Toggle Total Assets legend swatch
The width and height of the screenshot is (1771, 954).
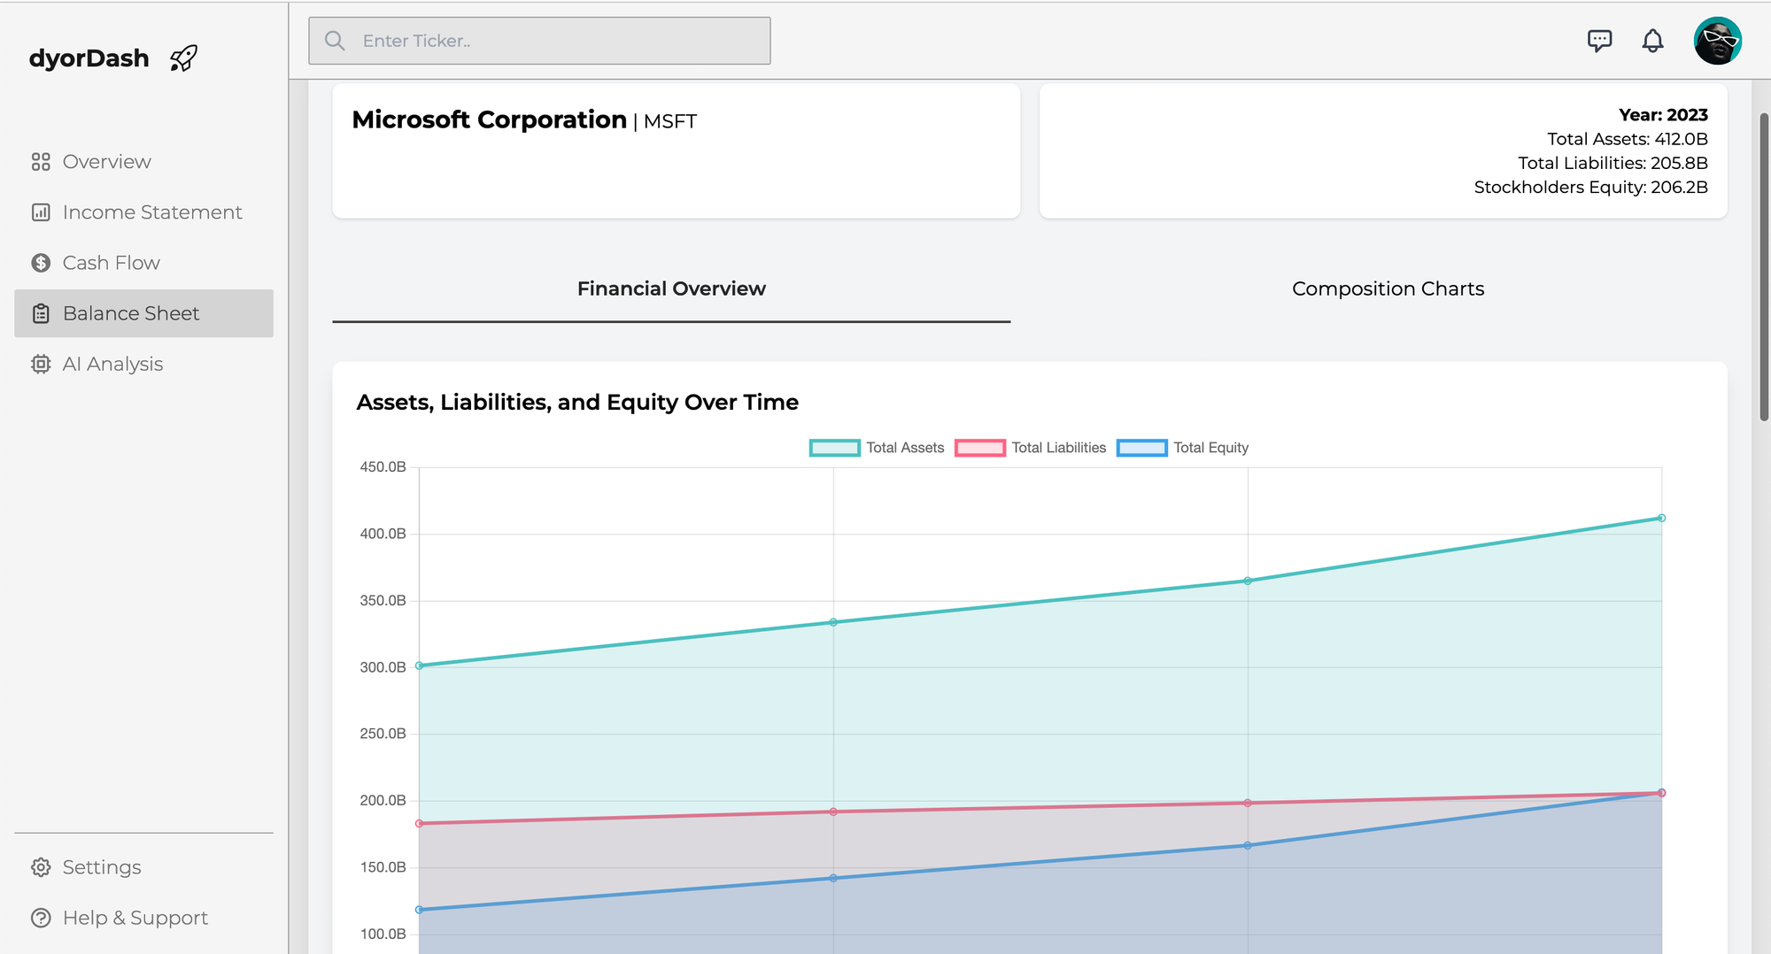[834, 448]
